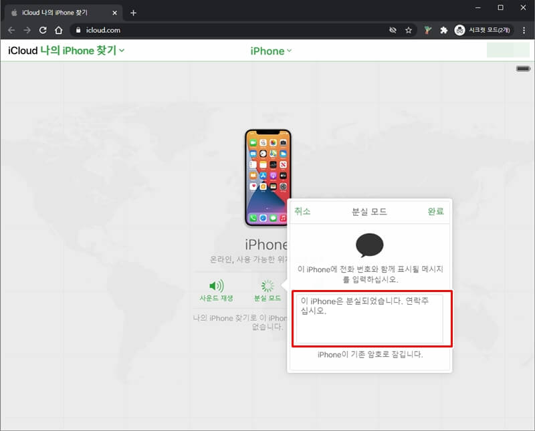Click the lost mode message text field
This screenshot has height=431, width=535.
click(x=370, y=319)
